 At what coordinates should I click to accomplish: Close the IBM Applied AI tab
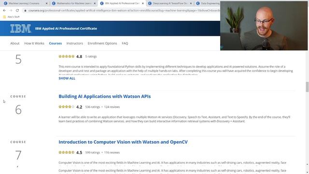[143, 3]
